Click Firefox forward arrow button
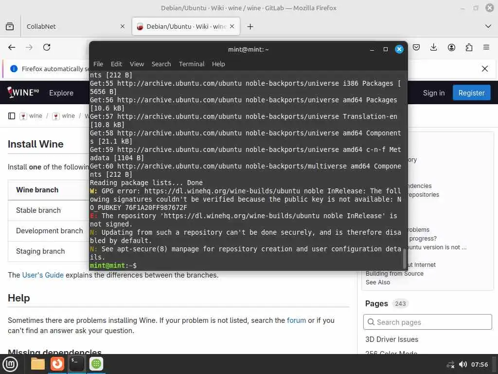Screen dimensions: 498x374 click(x=29, y=47)
